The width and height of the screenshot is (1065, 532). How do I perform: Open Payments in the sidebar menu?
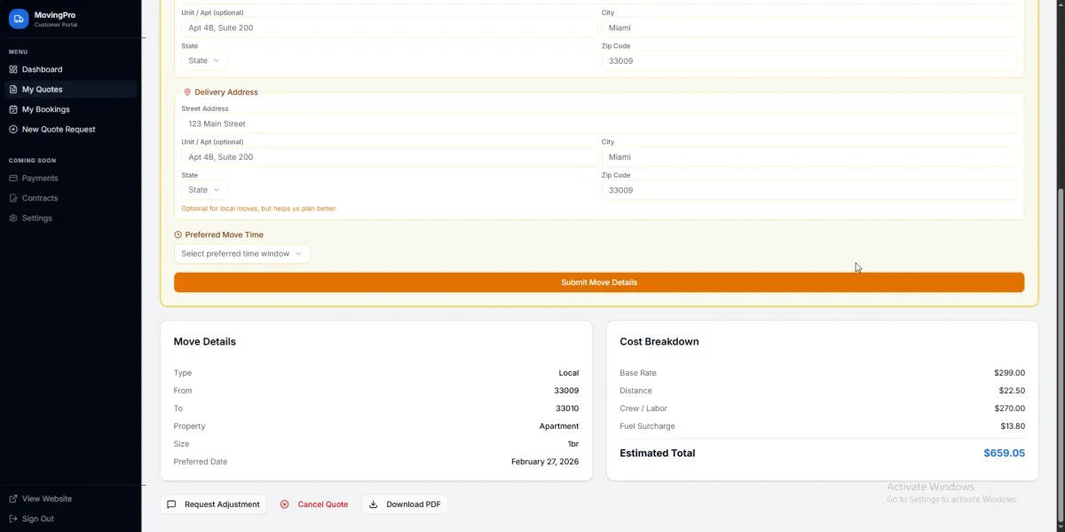[40, 179]
